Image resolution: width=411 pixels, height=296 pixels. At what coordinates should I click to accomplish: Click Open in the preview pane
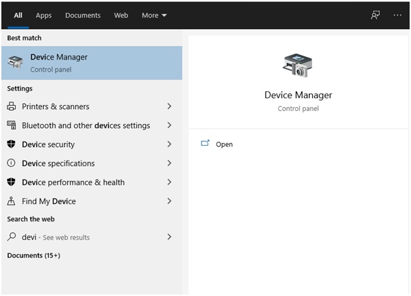[x=224, y=144]
